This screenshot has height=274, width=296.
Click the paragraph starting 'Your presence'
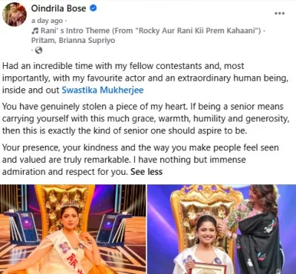tap(140, 160)
